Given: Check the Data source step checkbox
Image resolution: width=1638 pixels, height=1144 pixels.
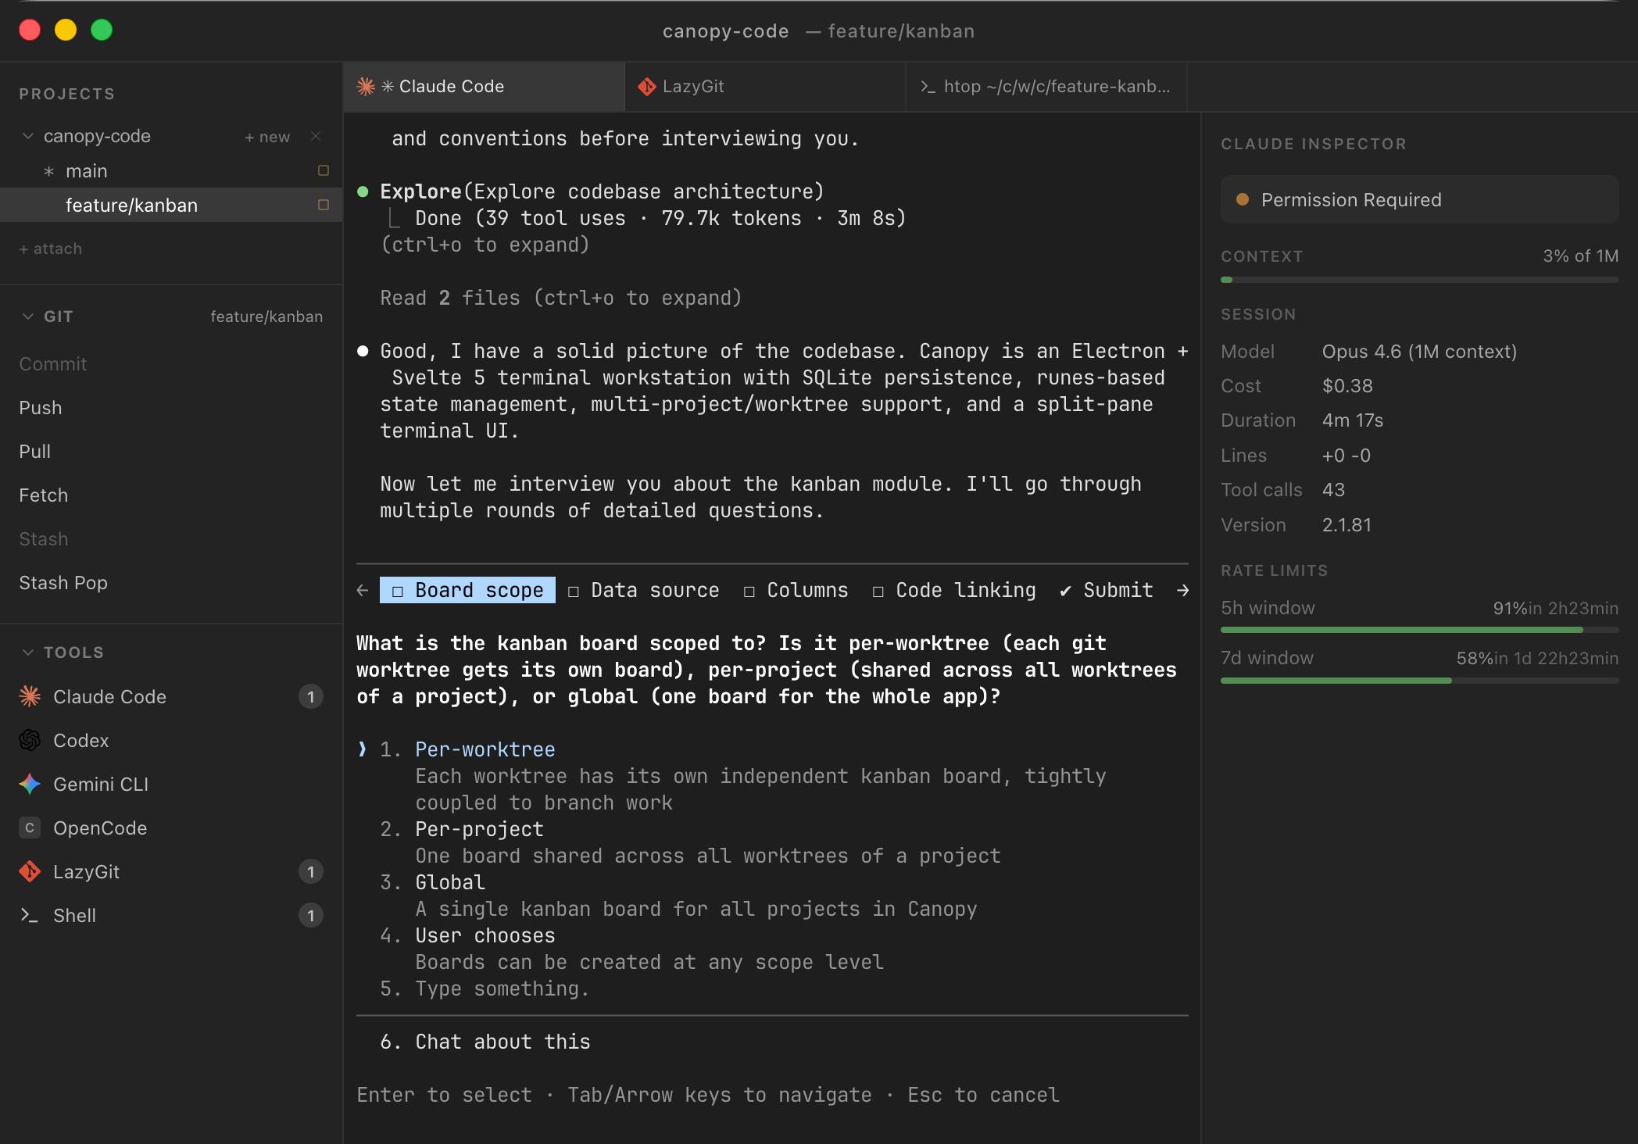Looking at the screenshot, I should (x=574, y=590).
